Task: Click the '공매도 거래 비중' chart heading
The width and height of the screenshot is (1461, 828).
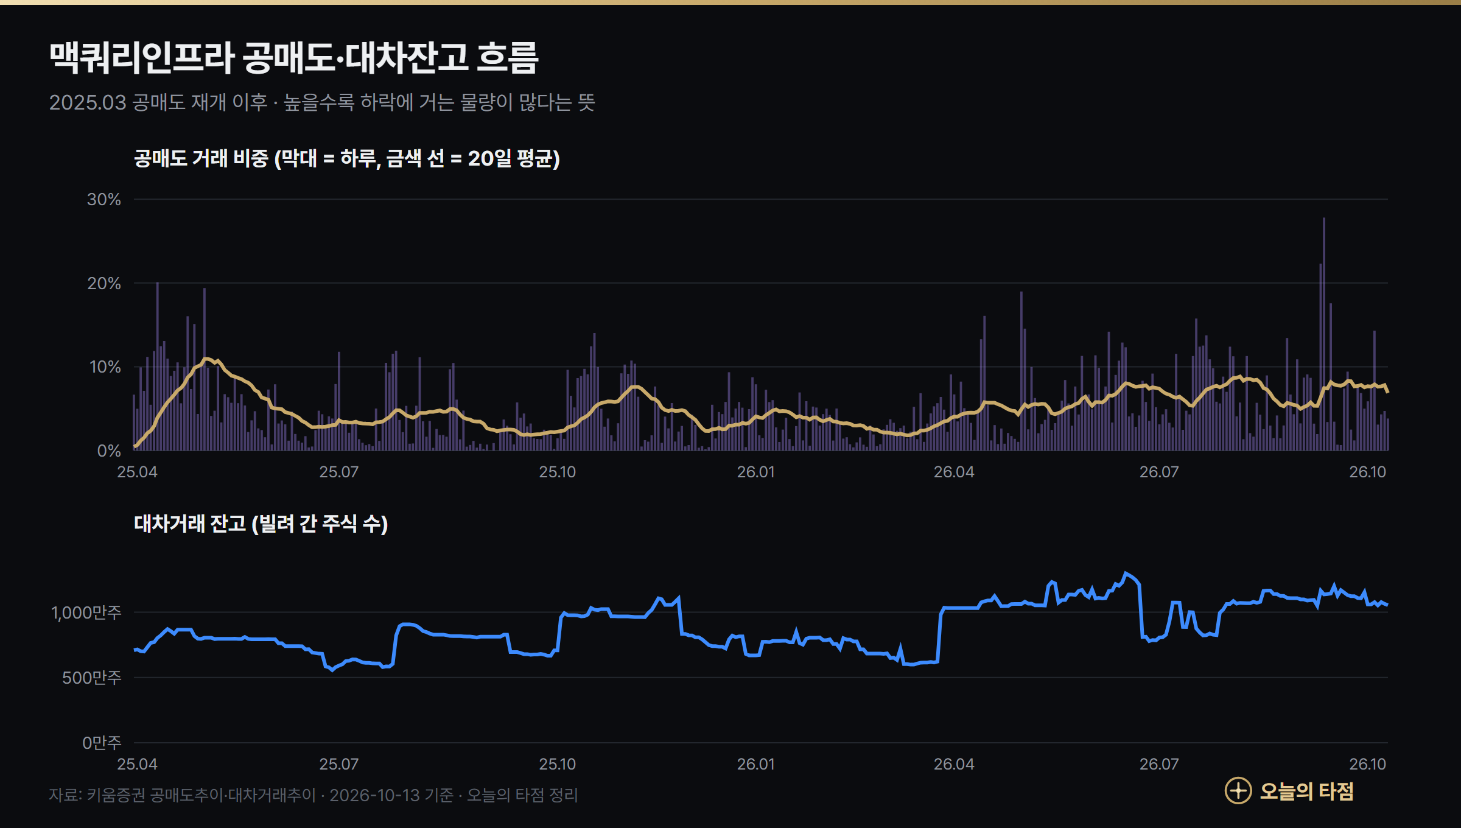Action: click(347, 158)
